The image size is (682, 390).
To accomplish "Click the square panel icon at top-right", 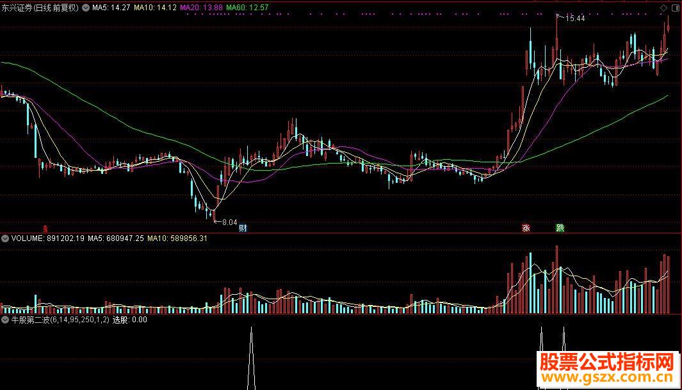I will (674, 8).
